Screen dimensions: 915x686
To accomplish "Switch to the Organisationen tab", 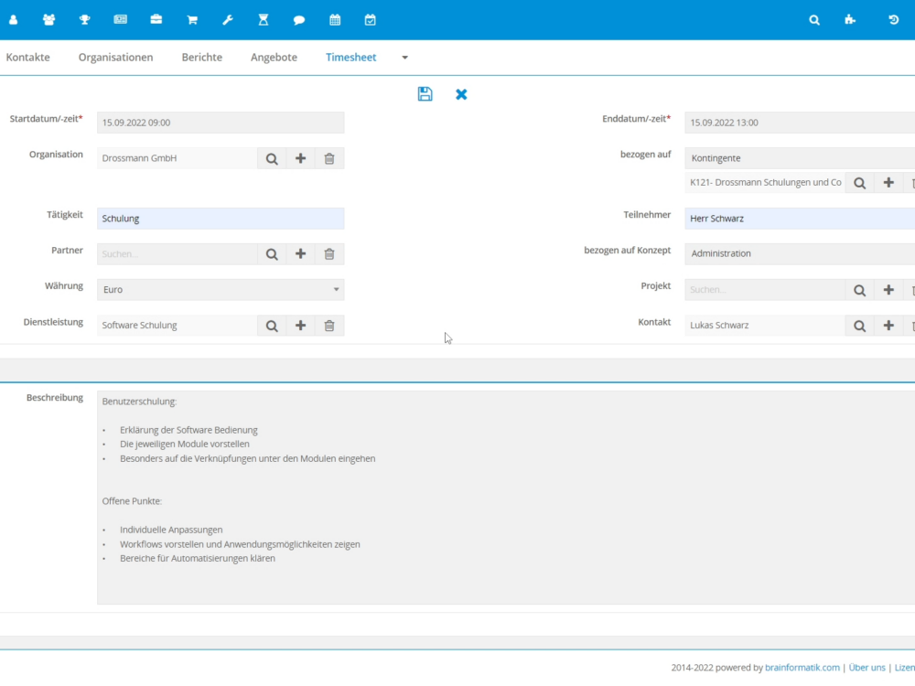I will (115, 58).
